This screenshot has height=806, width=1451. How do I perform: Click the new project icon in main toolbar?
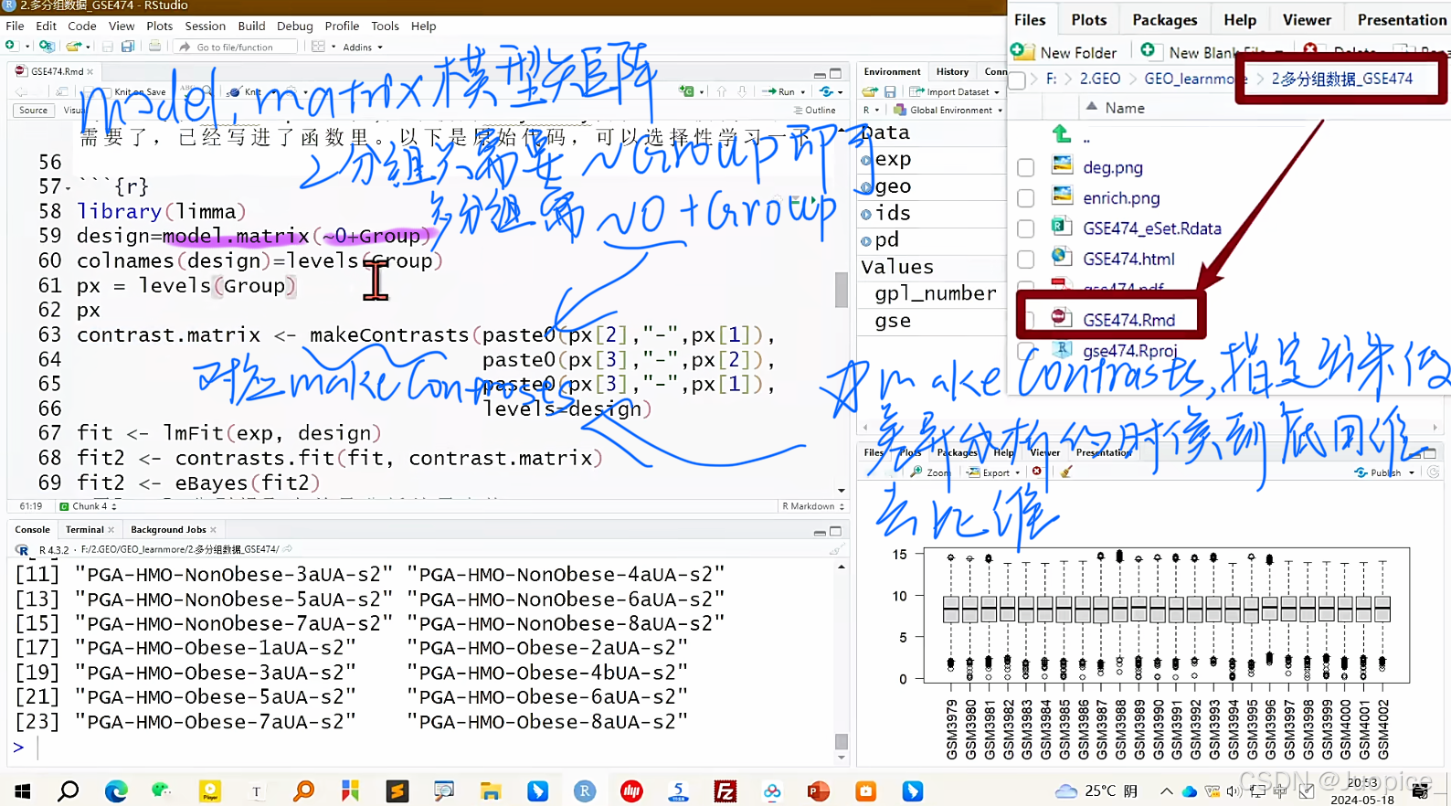click(x=47, y=46)
